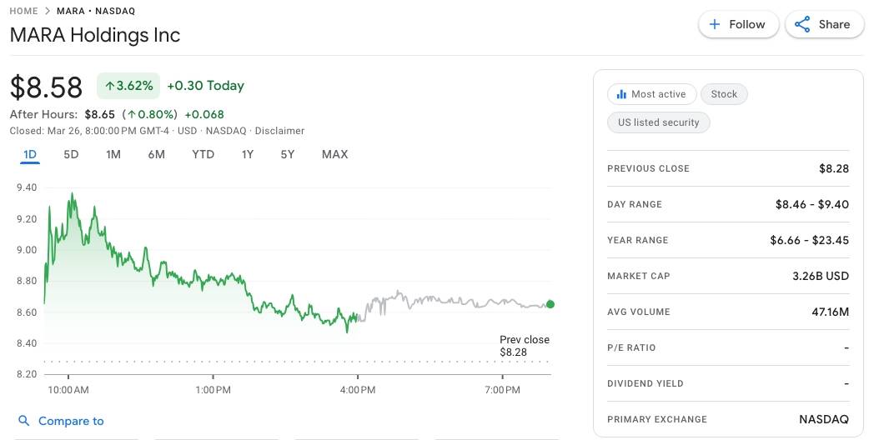Click the 8.20 y-axis label
The image size is (874, 440).
27,374
